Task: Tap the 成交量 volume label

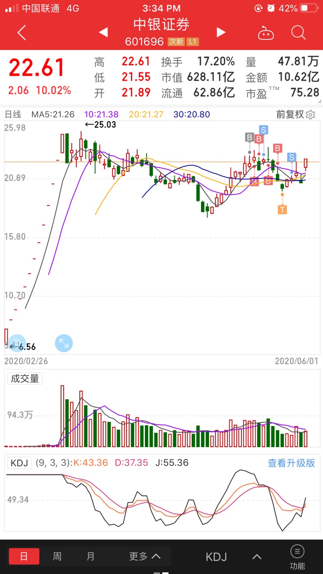Action: pos(25,378)
